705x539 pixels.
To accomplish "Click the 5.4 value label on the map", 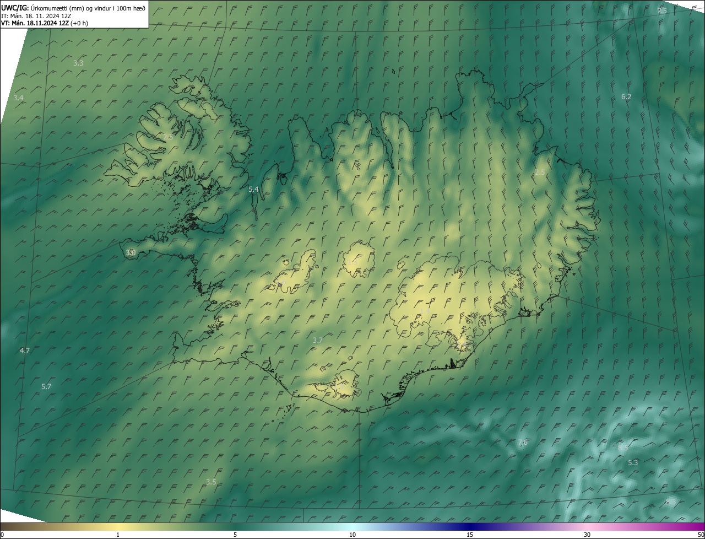I will click(x=253, y=189).
